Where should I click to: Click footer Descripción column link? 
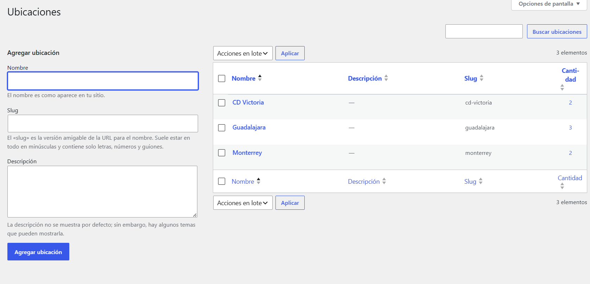pos(364,182)
